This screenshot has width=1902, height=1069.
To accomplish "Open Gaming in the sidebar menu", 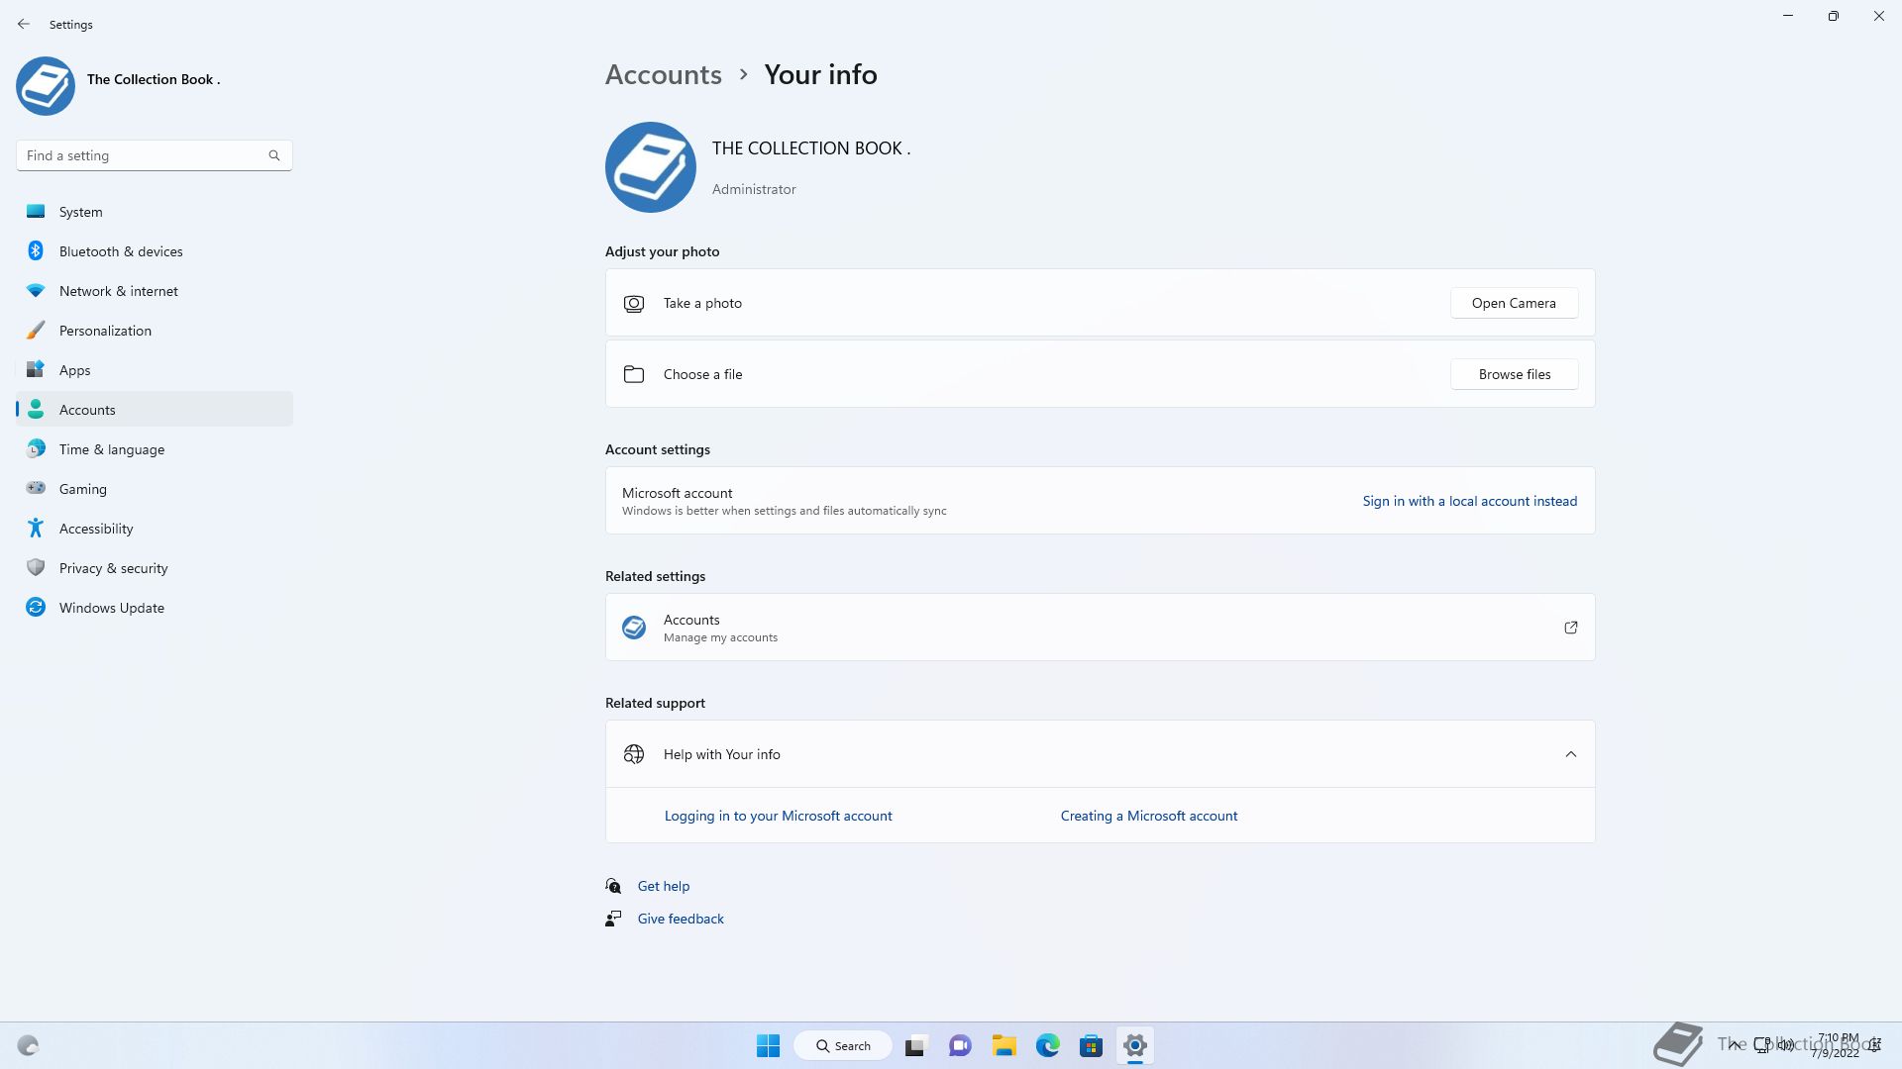I will pyautogui.click(x=155, y=489).
